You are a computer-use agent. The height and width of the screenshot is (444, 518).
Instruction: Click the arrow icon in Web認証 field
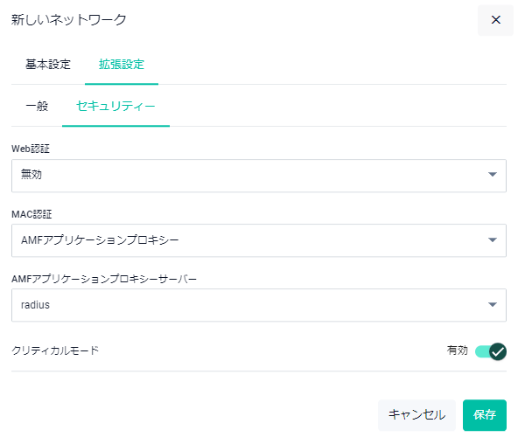[493, 175]
